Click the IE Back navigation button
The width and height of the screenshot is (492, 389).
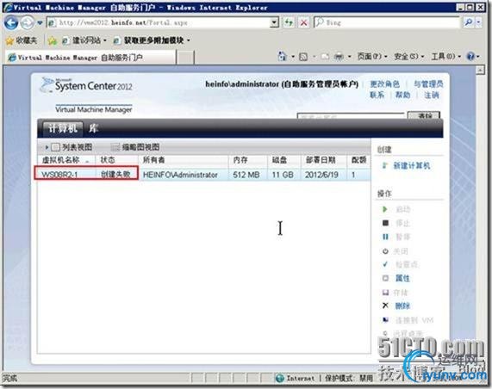[11, 23]
